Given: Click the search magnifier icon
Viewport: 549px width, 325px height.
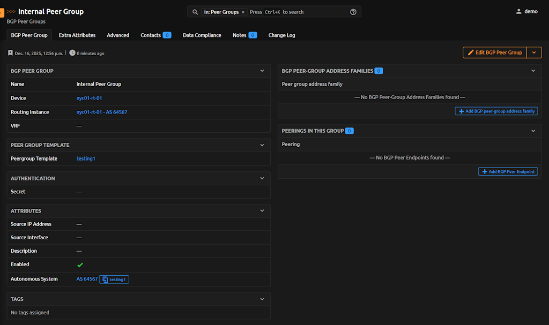Looking at the screenshot, I should (195, 12).
